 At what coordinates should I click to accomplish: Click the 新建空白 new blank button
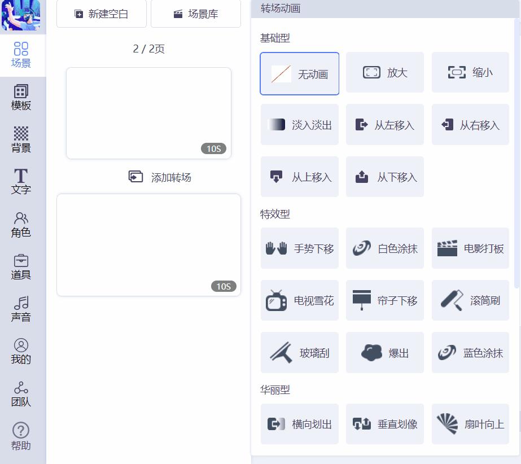102,14
